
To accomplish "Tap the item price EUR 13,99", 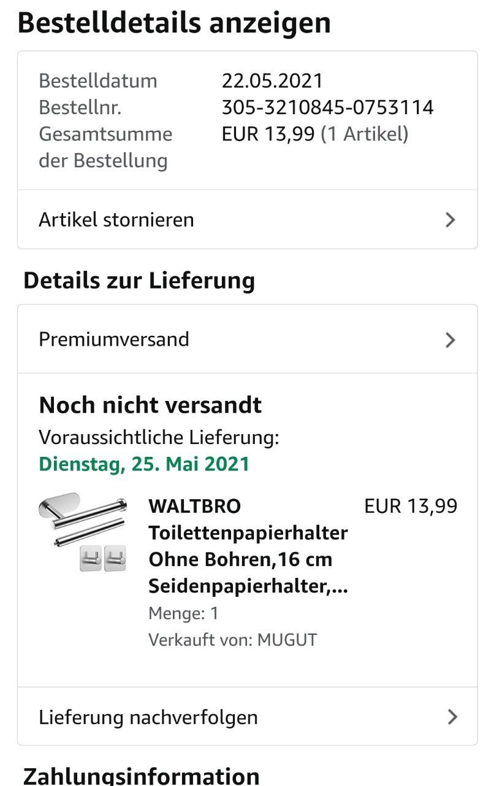I will (411, 507).
